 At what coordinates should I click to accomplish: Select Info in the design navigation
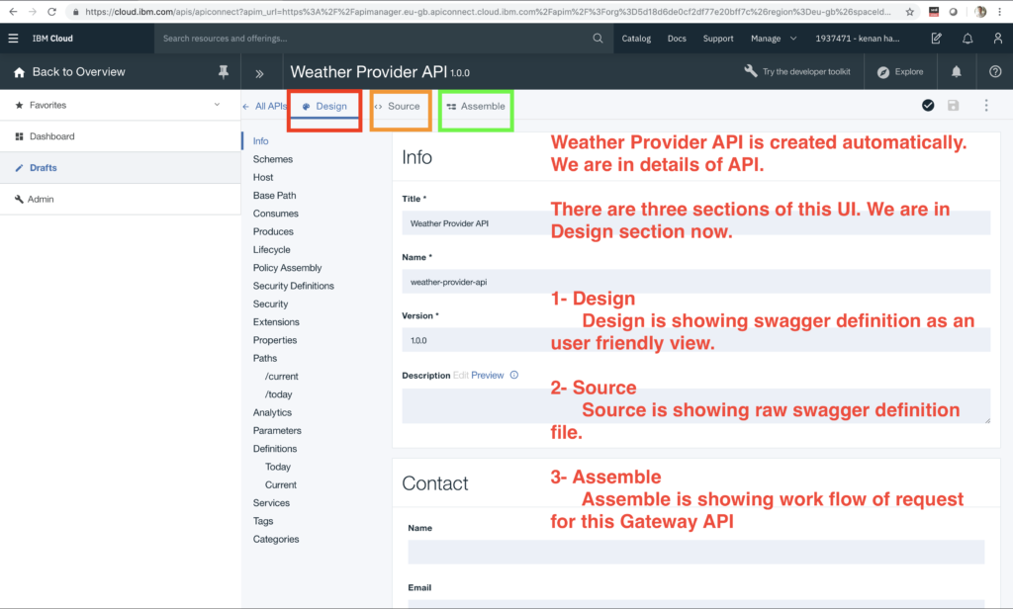[260, 140]
